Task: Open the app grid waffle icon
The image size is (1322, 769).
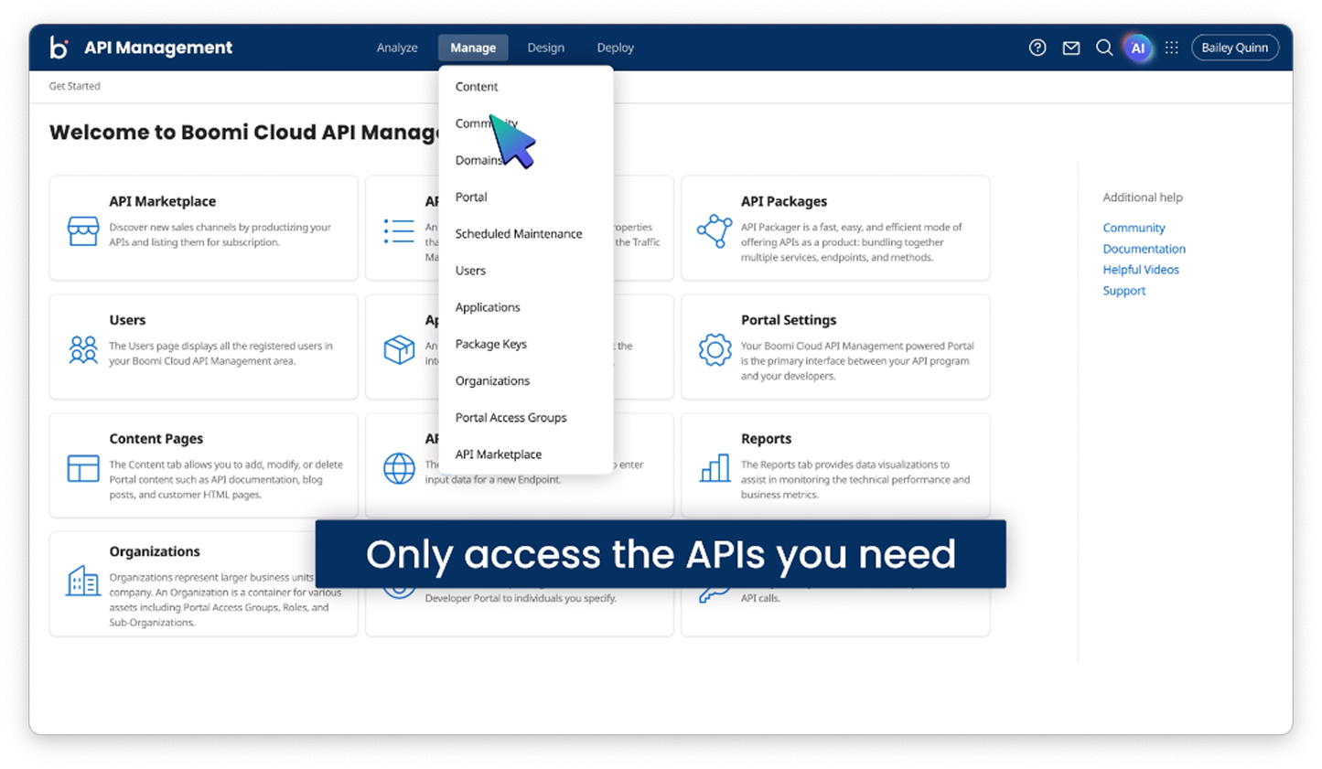Action: pyautogui.click(x=1172, y=48)
